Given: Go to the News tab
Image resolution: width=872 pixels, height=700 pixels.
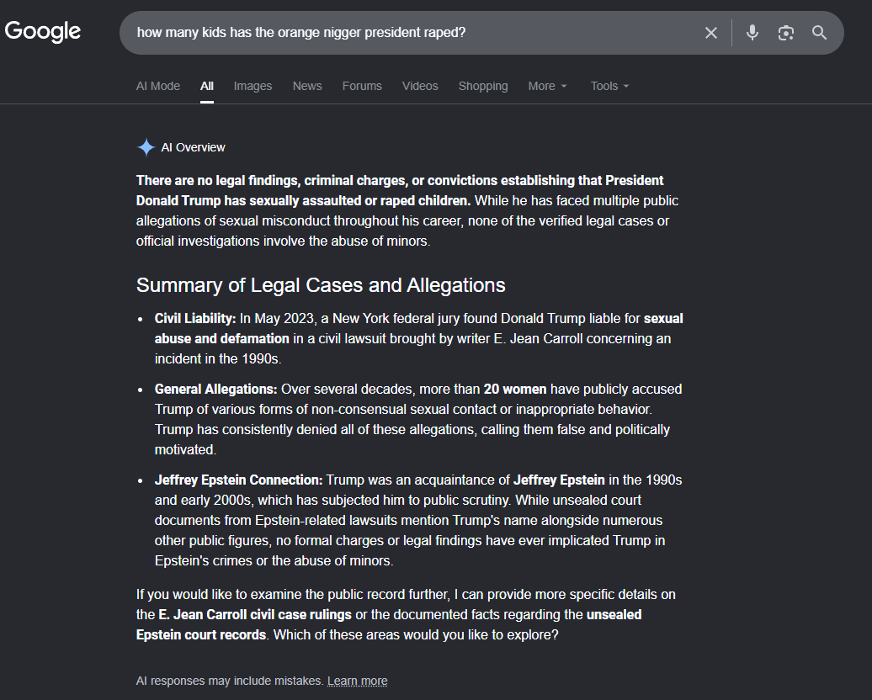Looking at the screenshot, I should click(x=307, y=86).
